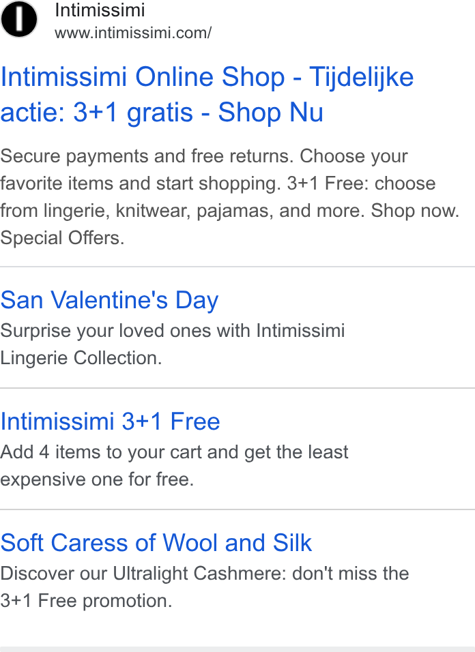Open the Intimissimi site name label
Image resolution: width=475 pixels, height=652 pixels.
click(x=100, y=10)
